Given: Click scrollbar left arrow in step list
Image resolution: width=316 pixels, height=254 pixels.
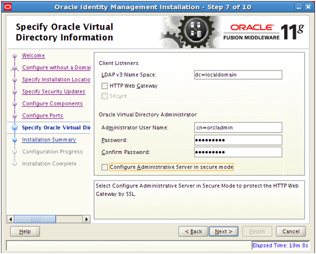Looking at the screenshot, I should (11, 219).
